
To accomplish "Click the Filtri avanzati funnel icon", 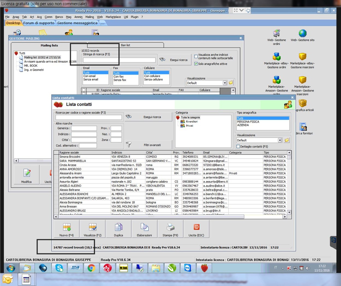I will point(129,144).
